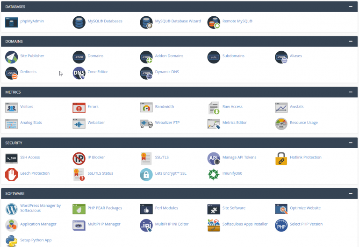This screenshot has height=247, width=359.
Task: Open the Hotlink Protection padlock icon
Action: point(281,158)
